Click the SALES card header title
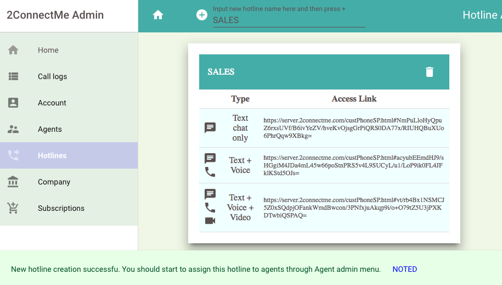 click(x=221, y=72)
